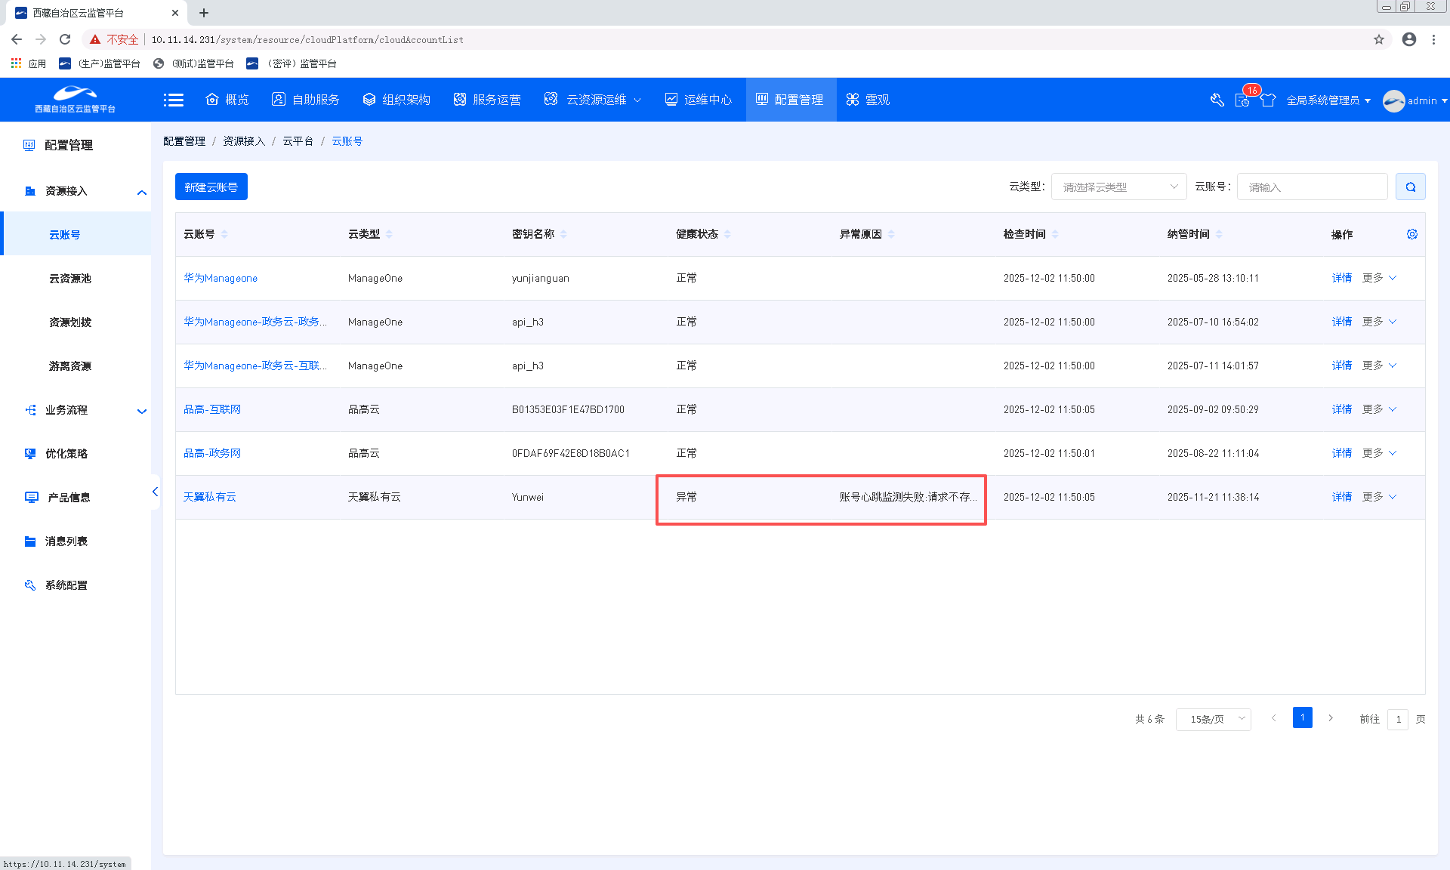Select 云资源池 in the sidebar
Image resolution: width=1450 pixels, height=870 pixels.
(x=69, y=279)
